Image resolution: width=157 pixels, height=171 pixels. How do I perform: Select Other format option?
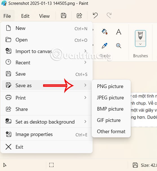pyautogui.click(x=111, y=131)
